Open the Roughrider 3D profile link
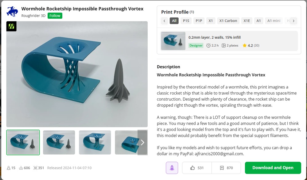Screen dimensions: 307x180 click(x=33, y=16)
